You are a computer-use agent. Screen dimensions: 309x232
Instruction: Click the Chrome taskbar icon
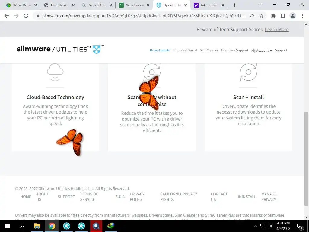pos(52,226)
